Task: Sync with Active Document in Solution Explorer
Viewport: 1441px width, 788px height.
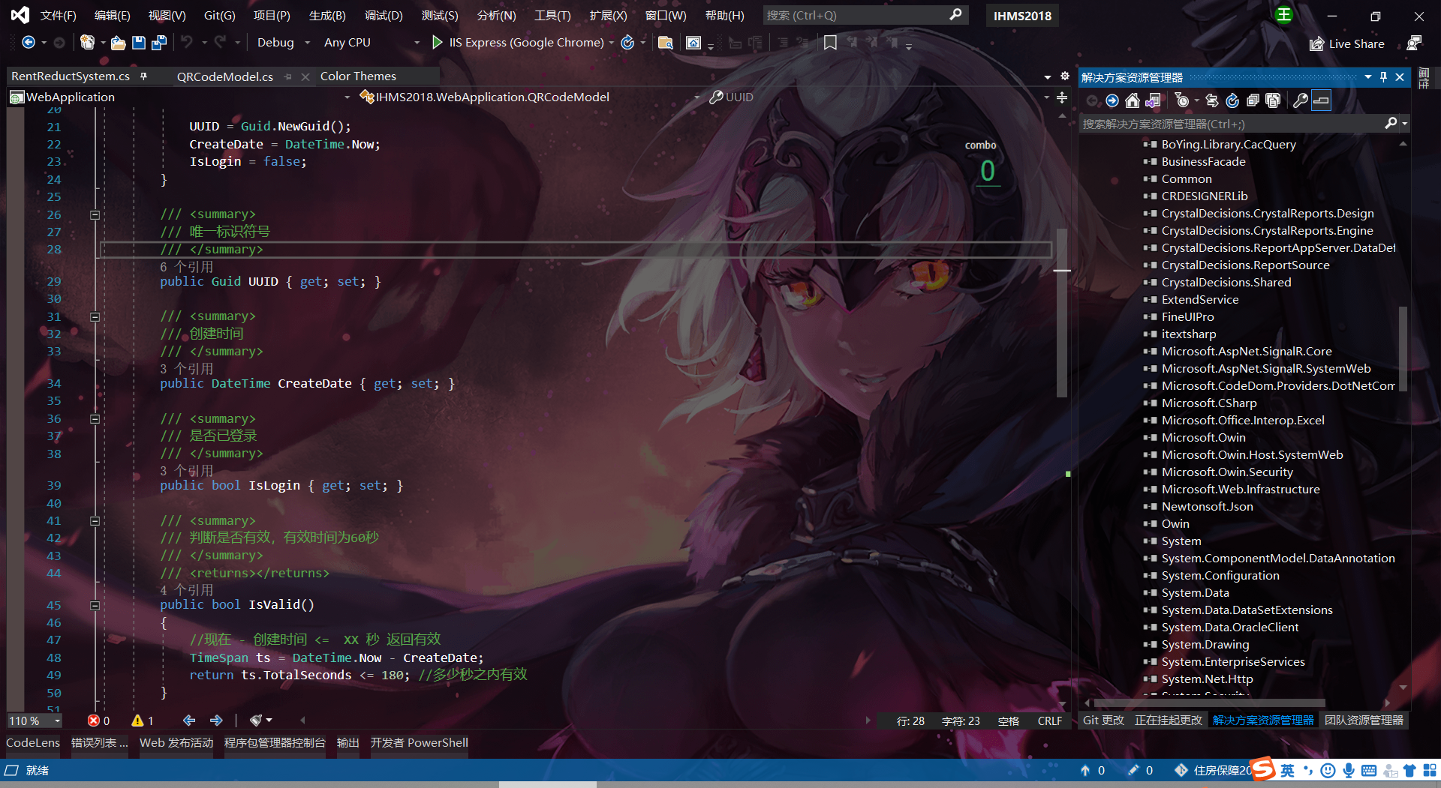Action: (x=1212, y=100)
